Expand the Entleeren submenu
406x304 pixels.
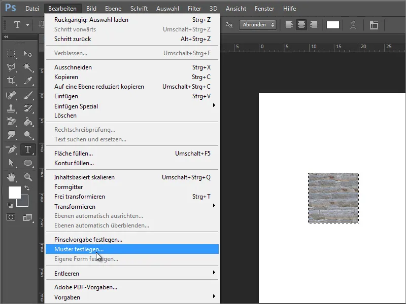(x=132, y=273)
